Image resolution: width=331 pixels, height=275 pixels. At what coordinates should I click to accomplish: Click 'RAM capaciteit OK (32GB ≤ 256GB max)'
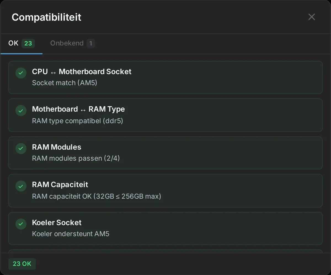97,196
